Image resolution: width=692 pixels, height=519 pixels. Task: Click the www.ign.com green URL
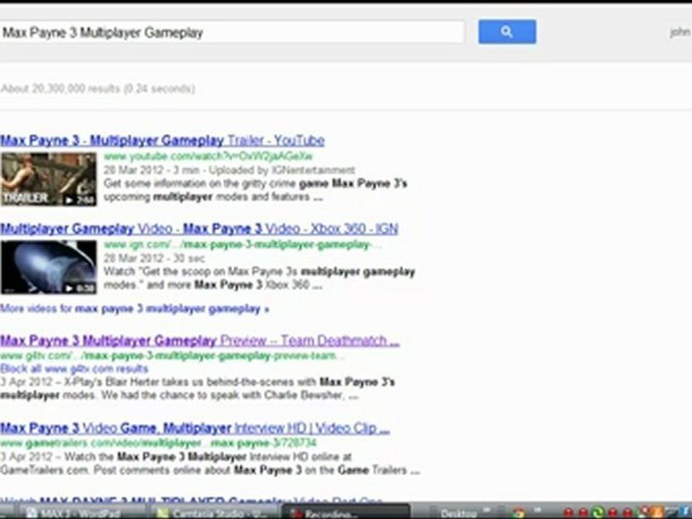pos(242,244)
